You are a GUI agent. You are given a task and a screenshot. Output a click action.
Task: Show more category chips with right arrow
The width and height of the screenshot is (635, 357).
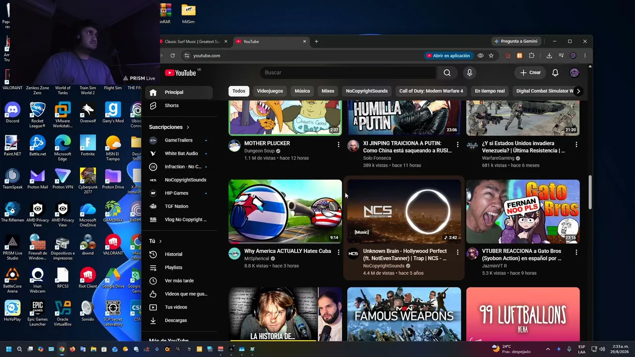[578, 91]
